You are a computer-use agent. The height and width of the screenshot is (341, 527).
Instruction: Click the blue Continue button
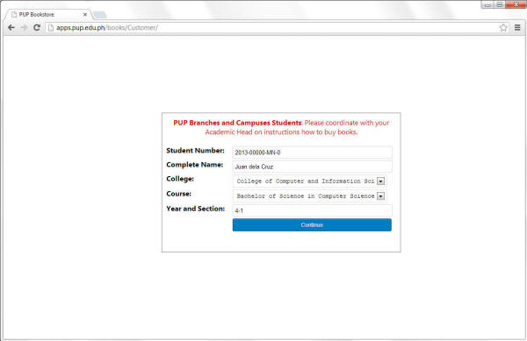click(x=312, y=225)
